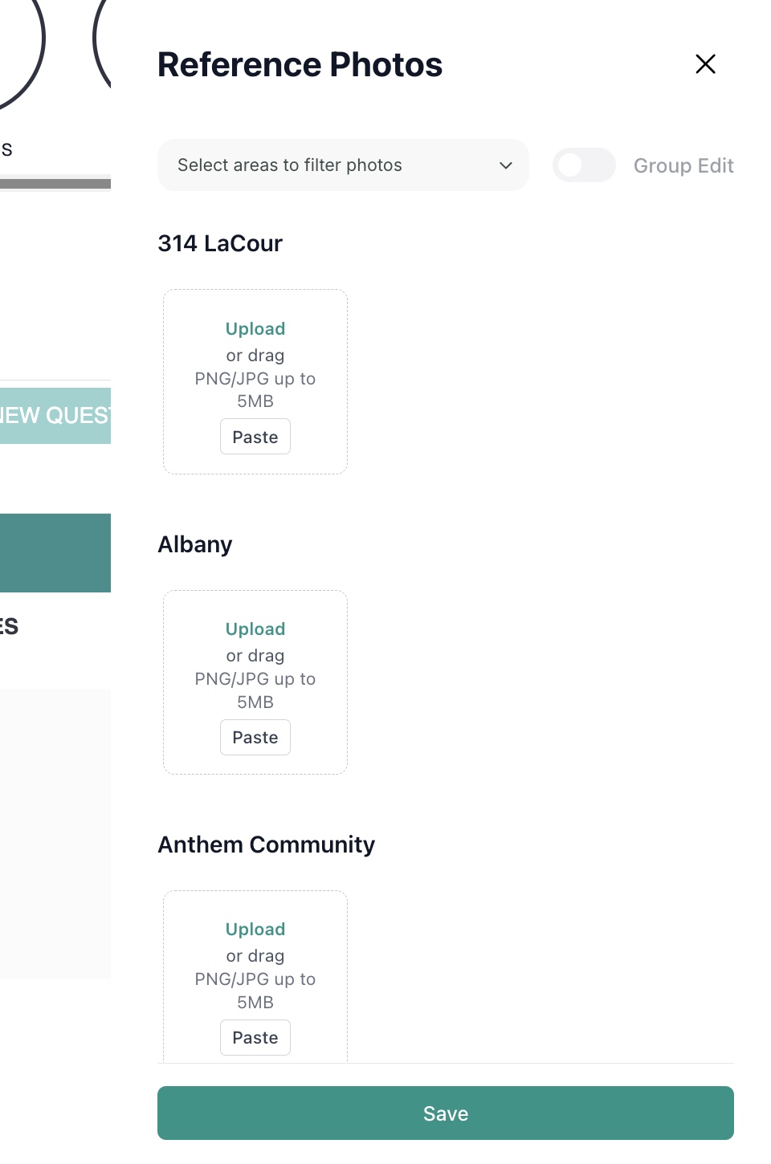The height and width of the screenshot is (1164, 771).
Task: Open the Select areas to filter photos dropdown
Action: pos(343,165)
